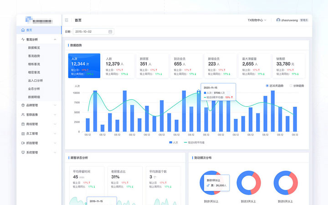Select the 到访会员 655 stat card
The width and height of the screenshot is (328, 205).
click(x=187, y=66)
